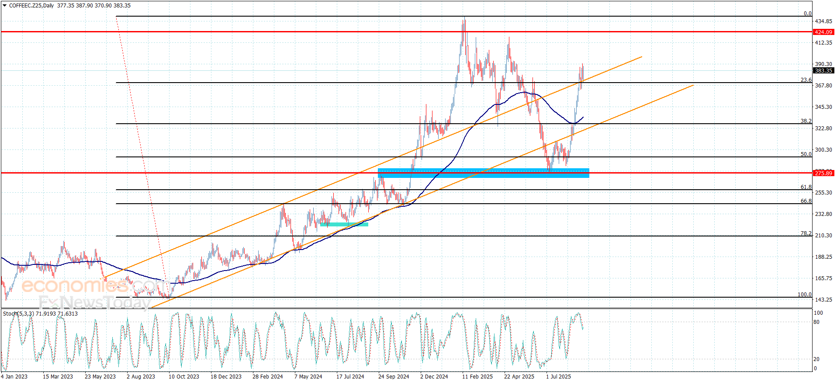Click the 10 Oct 2023 date label

(x=184, y=376)
